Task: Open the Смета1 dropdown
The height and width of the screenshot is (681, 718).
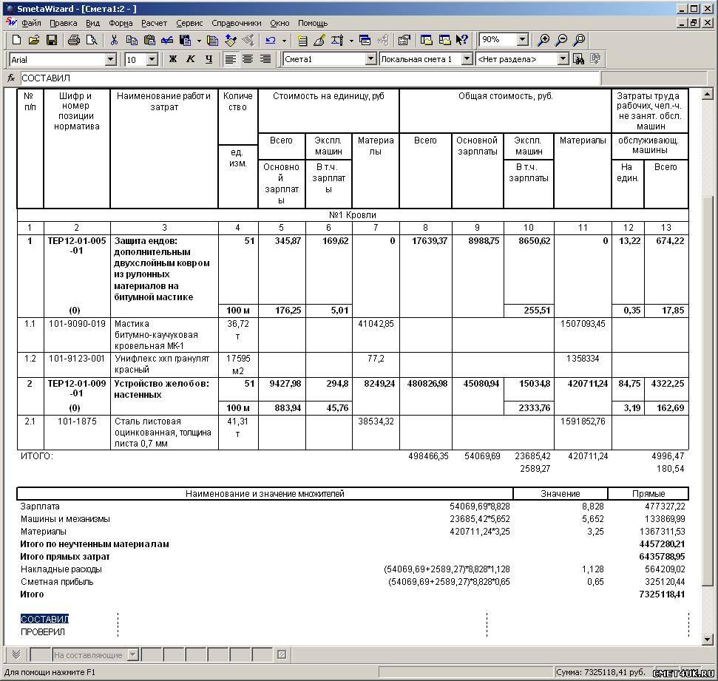Action: coord(371,59)
